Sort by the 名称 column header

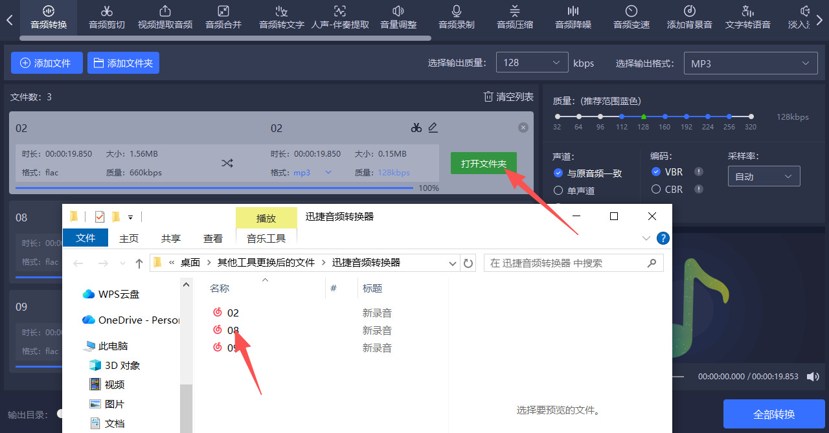220,288
